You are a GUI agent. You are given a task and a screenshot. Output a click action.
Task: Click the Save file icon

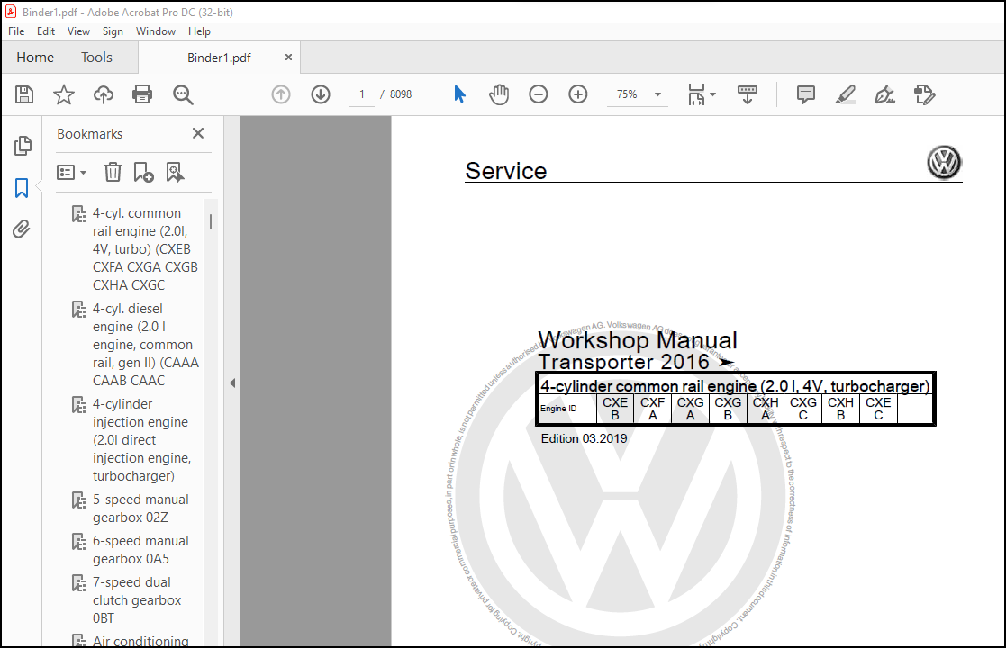coord(24,94)
